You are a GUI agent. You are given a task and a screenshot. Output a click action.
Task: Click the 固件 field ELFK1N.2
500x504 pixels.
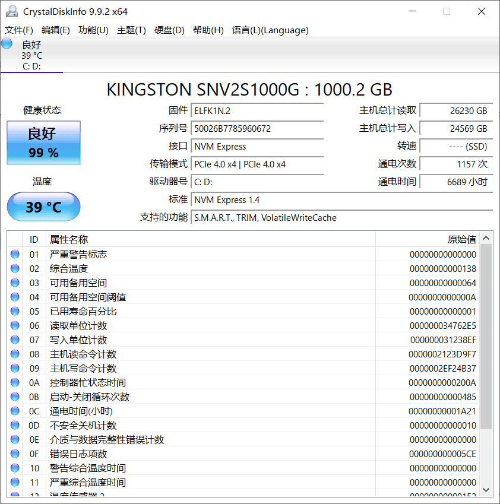257,111
